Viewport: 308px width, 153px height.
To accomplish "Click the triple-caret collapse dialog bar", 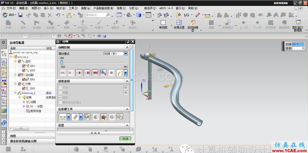I will (x=95, y=133).
